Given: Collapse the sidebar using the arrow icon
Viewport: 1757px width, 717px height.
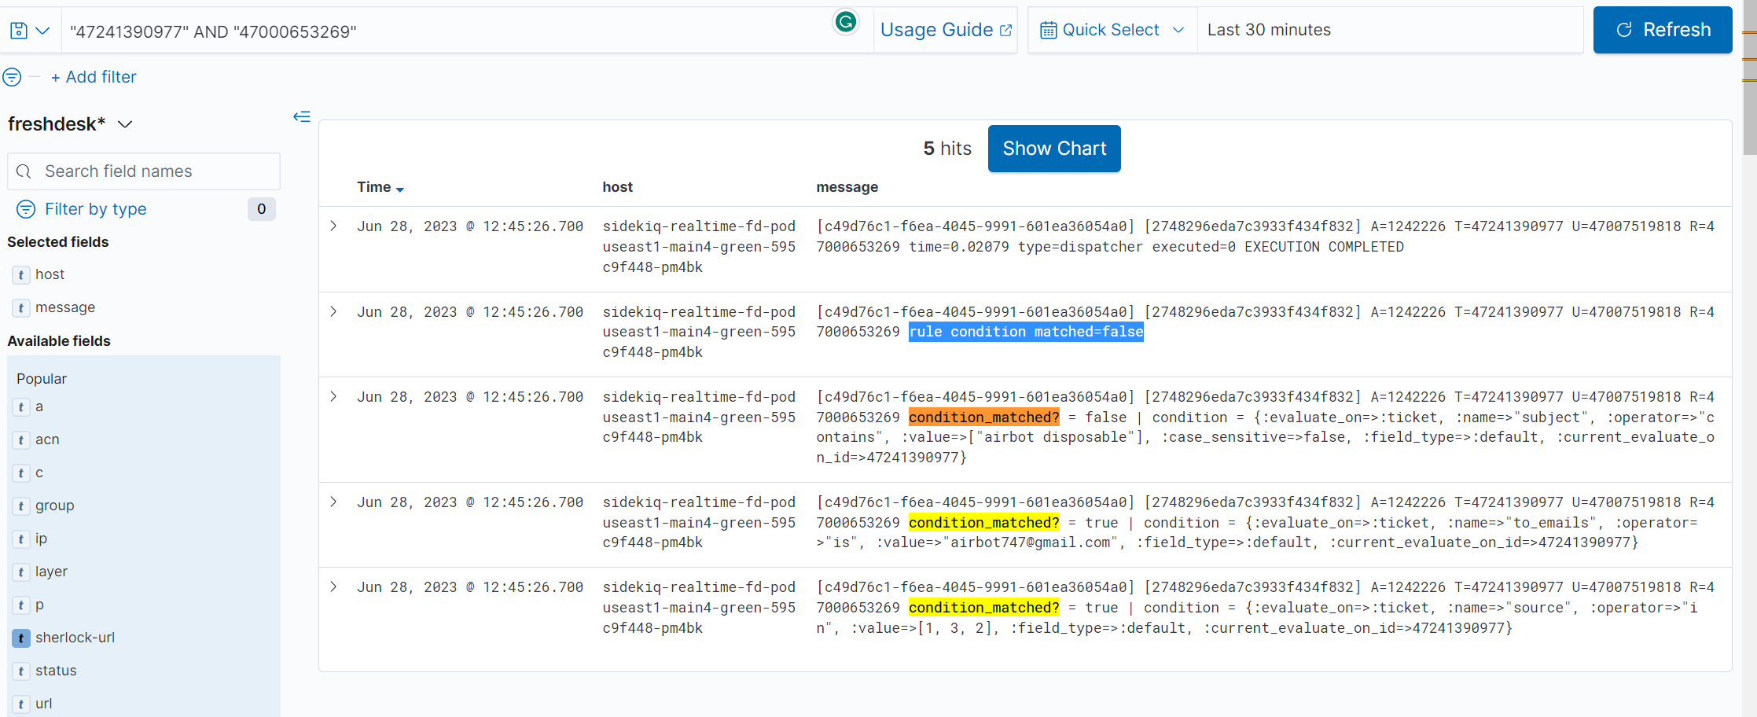Looking at the screenshot, I should click(302, 117).
